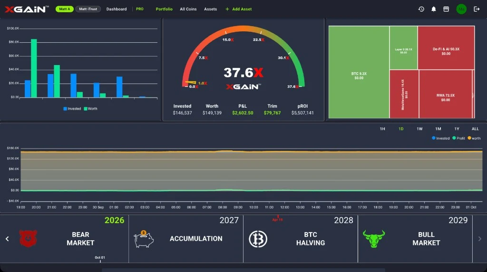
Task: Click the piggy bank accumulation icon
Action: [x=144, y=239]
